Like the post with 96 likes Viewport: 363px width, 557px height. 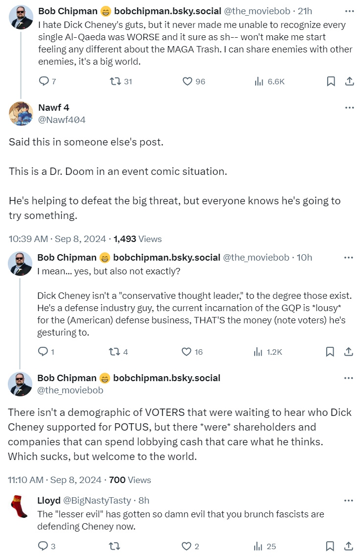tap(187, 81)
